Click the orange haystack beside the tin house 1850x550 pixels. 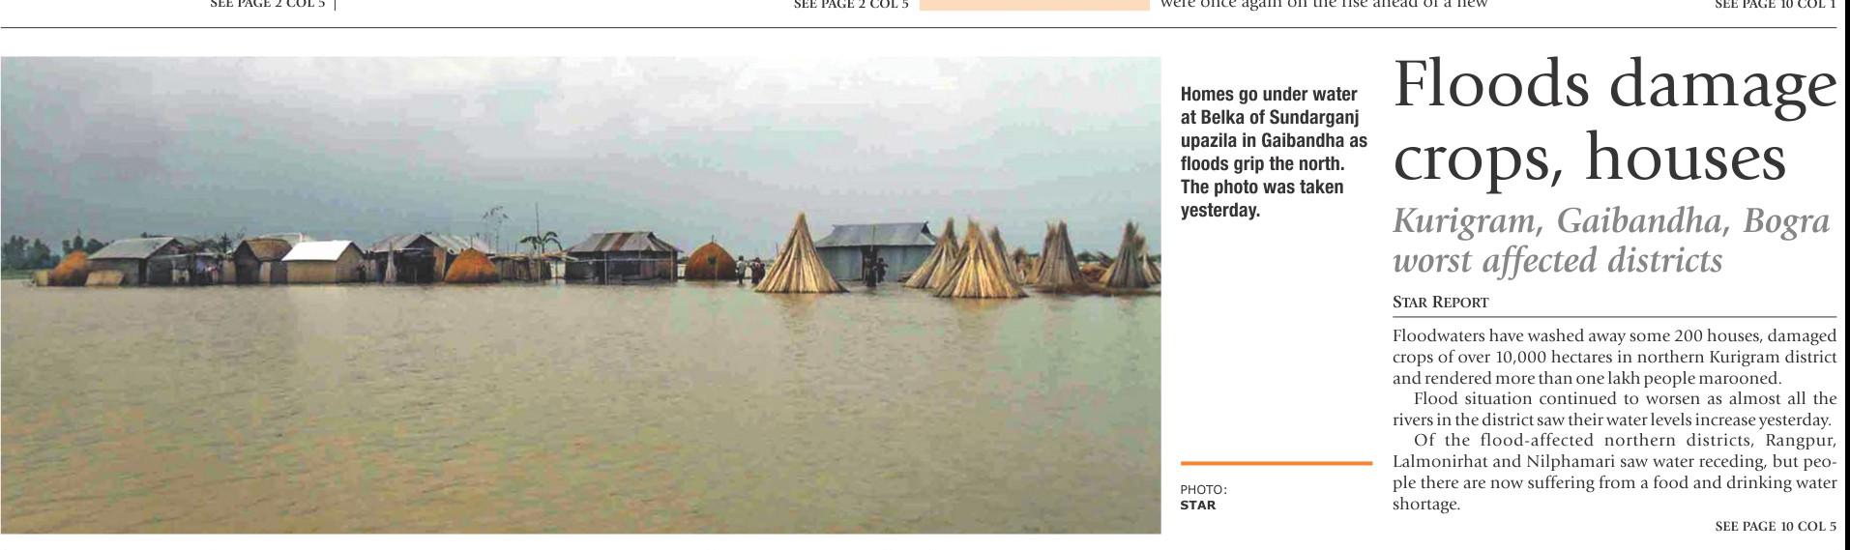(x=711, y=260)
